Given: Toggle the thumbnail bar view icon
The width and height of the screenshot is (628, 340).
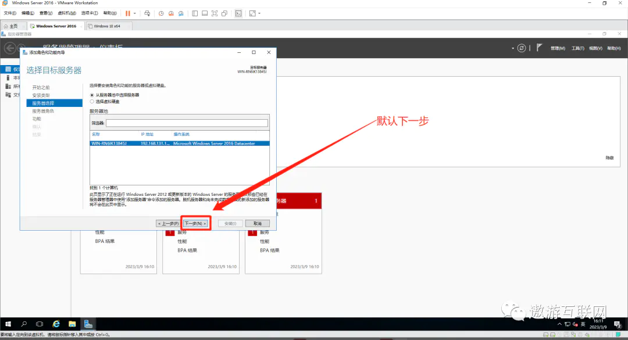Looking at the screenshot, I should tap(205, 13).
